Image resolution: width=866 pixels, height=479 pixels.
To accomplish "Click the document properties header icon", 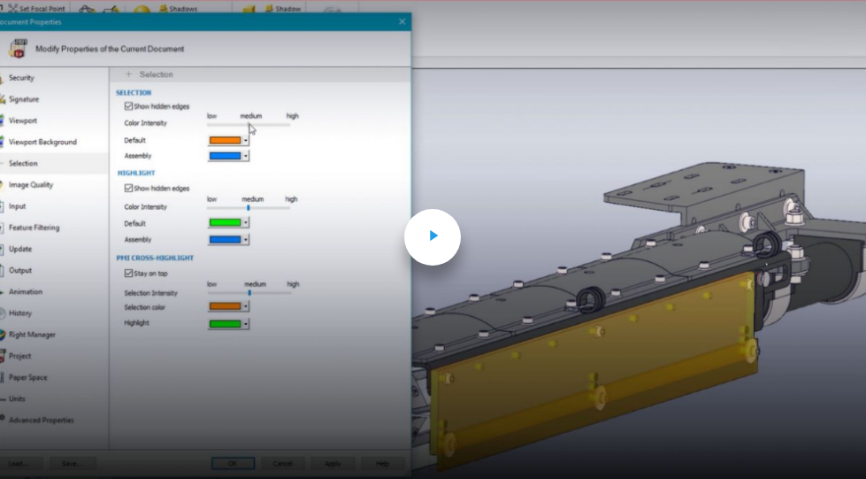I will 18,48.
